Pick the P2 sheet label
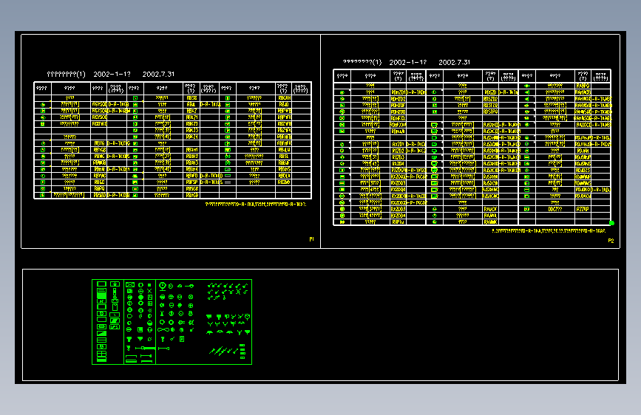641x415 pixels. 611,241
